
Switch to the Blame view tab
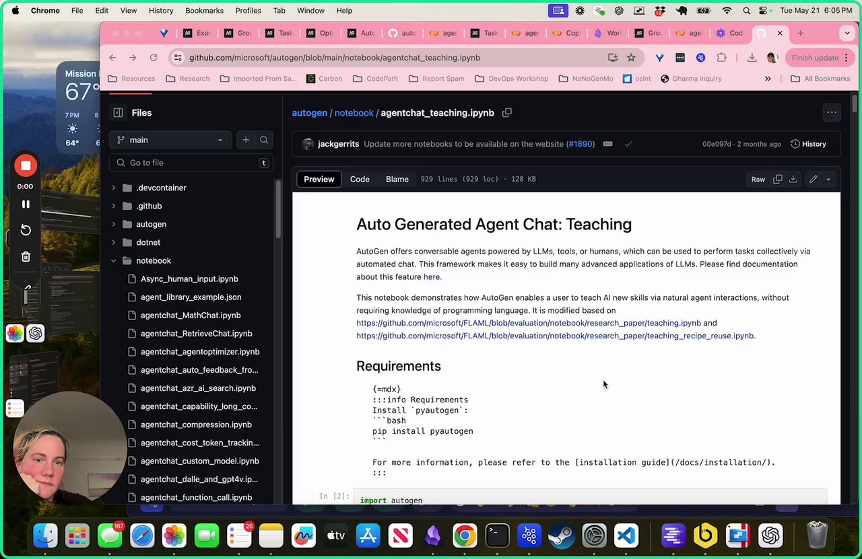point(397,179)
